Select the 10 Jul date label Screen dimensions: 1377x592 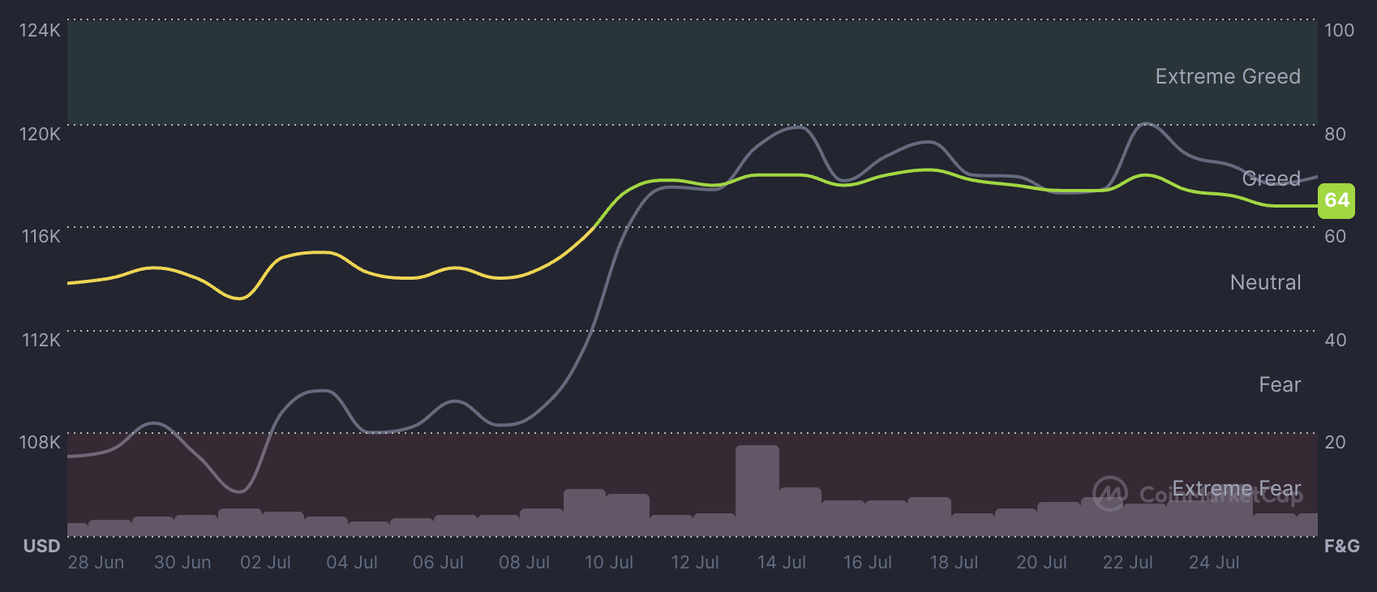(x=609, y=562)
